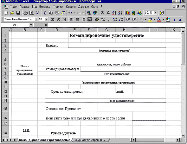Open the Данные menu

click(83, 7)
